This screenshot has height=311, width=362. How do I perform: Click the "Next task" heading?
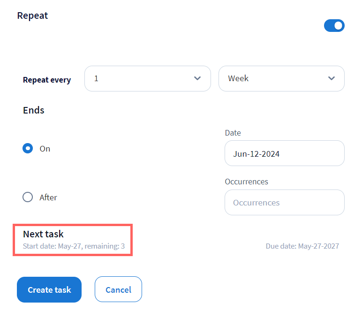click(x=43, y=234)
